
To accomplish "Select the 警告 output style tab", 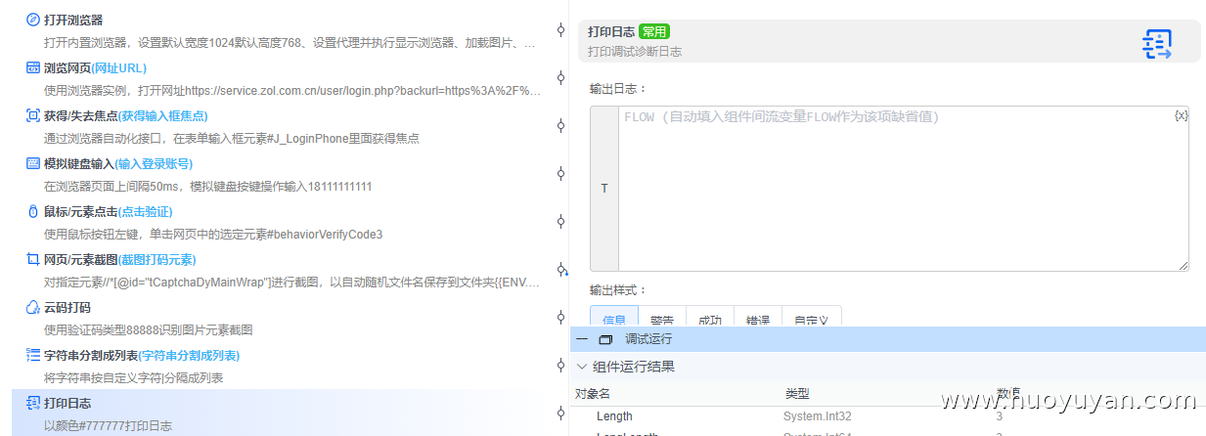I will tap(662, 317).
